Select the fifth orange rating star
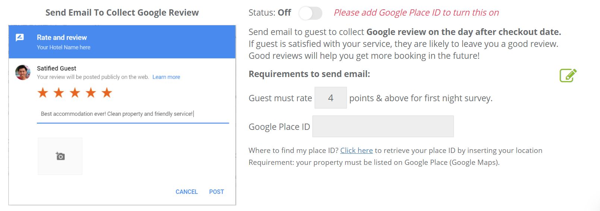This screenshot has height=211, width=600. click(x=107, y=93)
